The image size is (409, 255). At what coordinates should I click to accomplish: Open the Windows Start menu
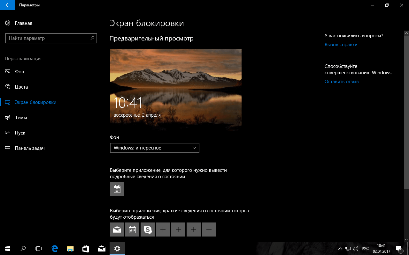coord(8,249)
